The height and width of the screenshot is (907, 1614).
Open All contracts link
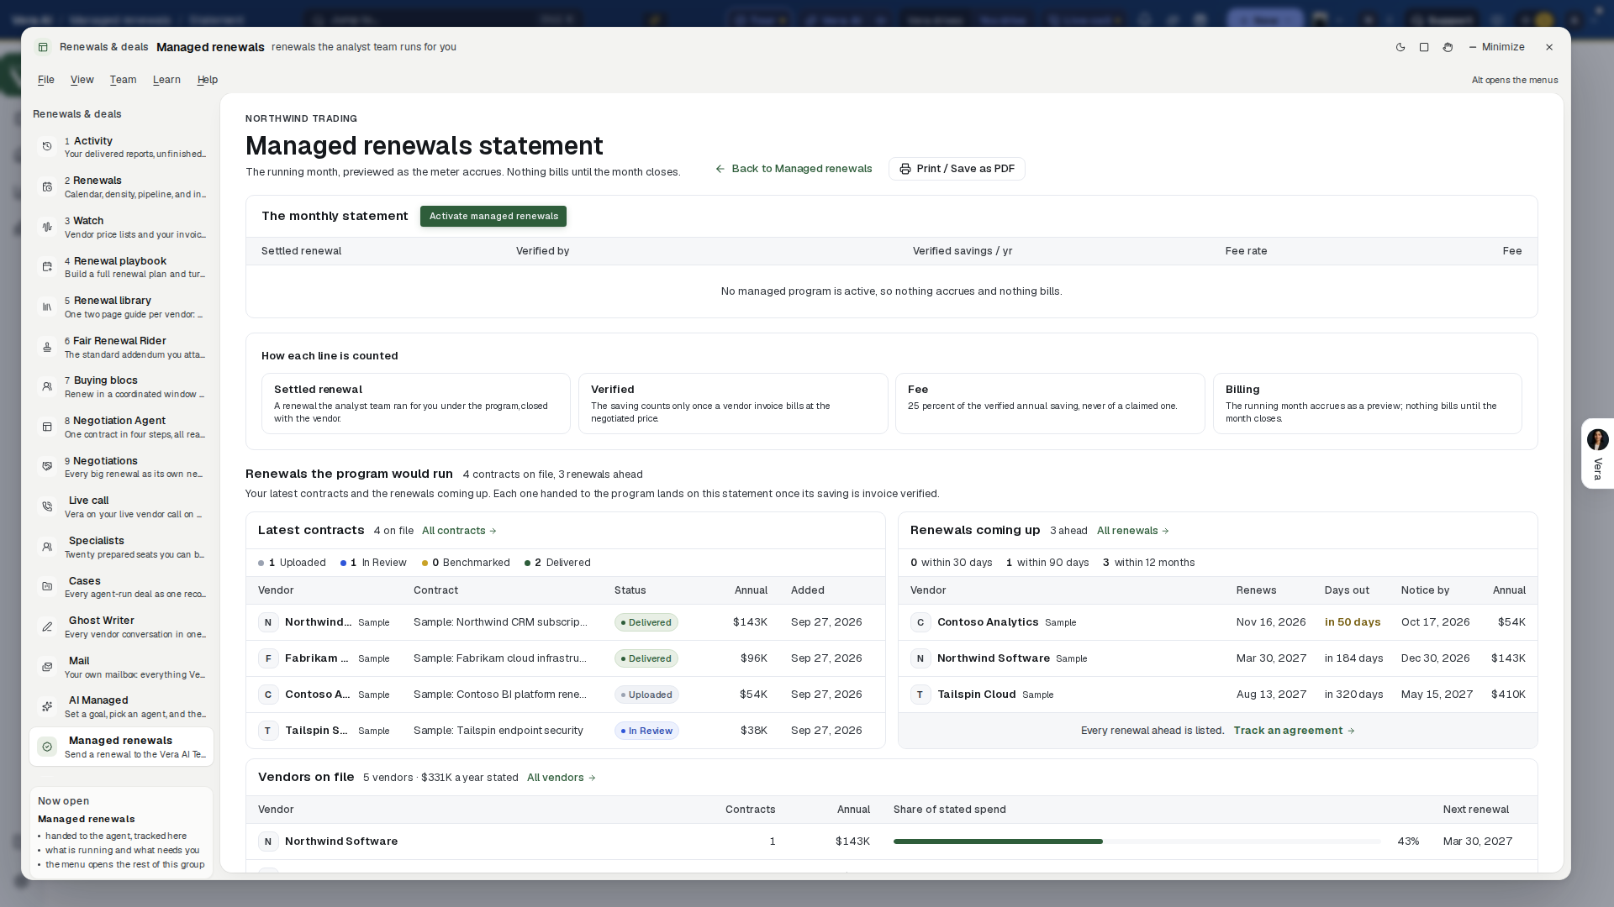click(x=459, y=531)
